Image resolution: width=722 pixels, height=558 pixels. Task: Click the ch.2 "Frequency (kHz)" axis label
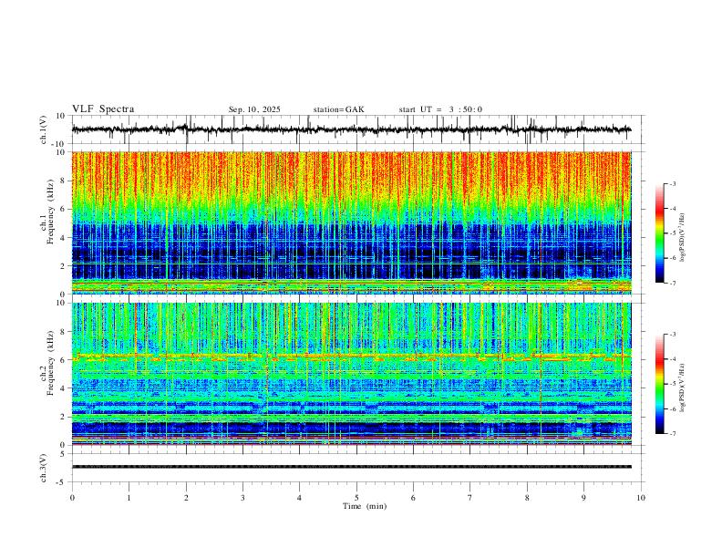pyautogui.click(x=50, y=363)
